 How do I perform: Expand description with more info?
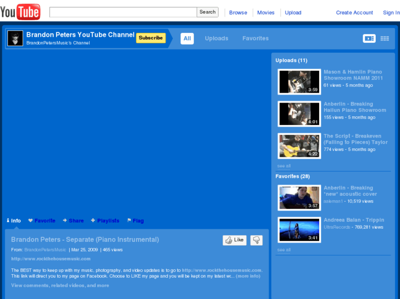(x=248, y=276)
